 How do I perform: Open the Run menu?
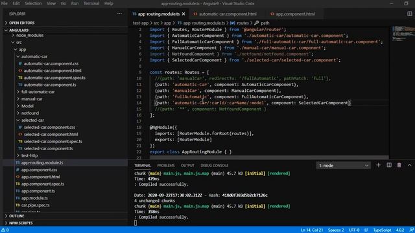click(x=75, y=3)
